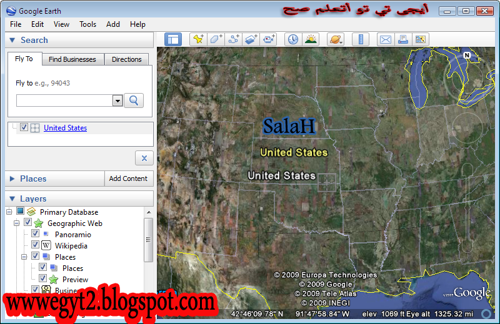Image resolution: width=500 pixels, height=324 pixels.
Task: Select Panoramio layer row text
Action: pos(73,235)
